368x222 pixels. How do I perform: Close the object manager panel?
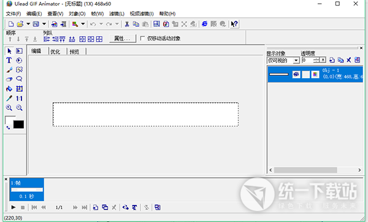(x=361, y=48)
